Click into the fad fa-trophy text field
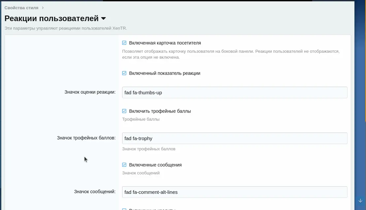Image resolution: width=366 pixels, height=210 pixels. click(234, 138)
